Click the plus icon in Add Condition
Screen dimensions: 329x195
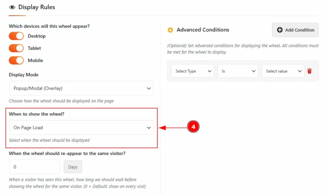pos(280,30)
